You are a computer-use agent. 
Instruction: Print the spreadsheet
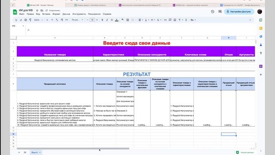[26, 20]
